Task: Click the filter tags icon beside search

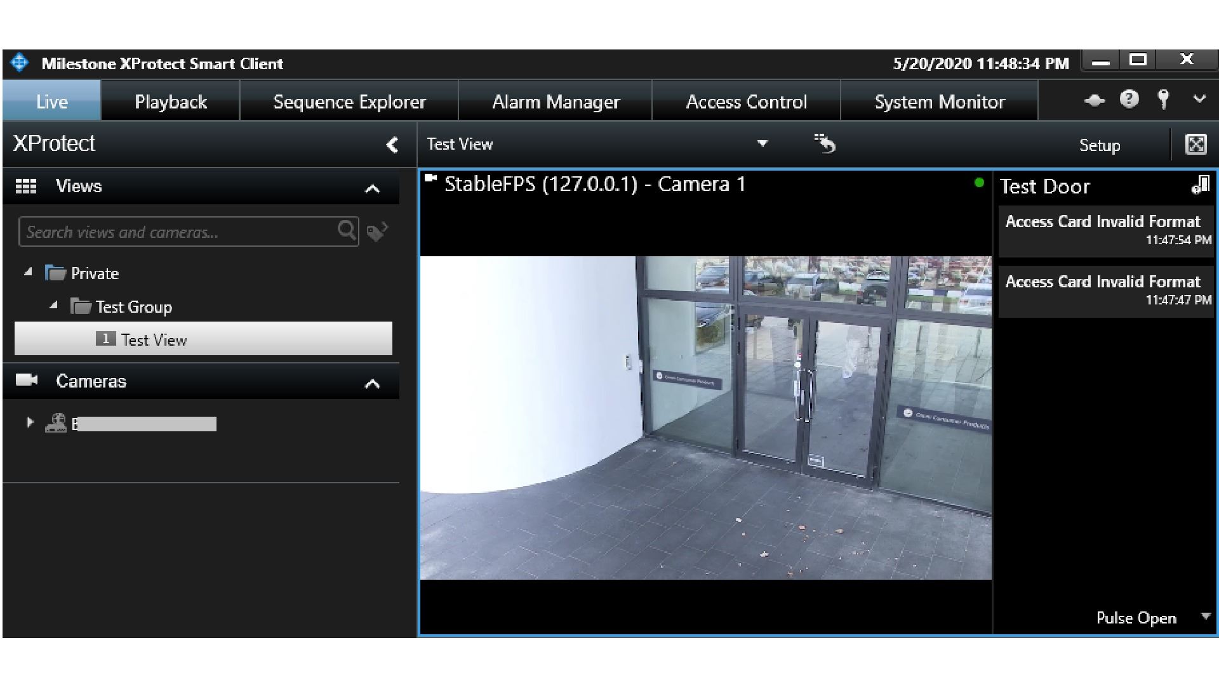Action: point(377,232)
